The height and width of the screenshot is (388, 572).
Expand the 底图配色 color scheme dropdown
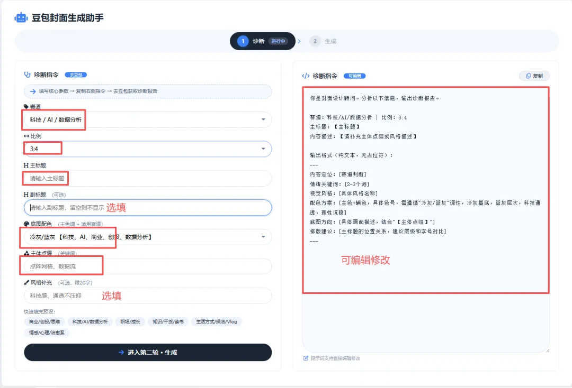(x=148, y=237)
